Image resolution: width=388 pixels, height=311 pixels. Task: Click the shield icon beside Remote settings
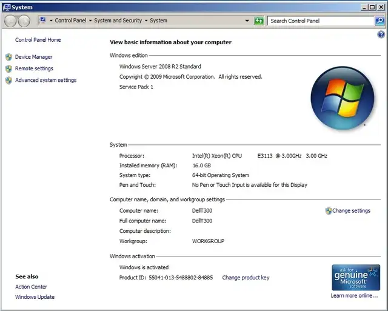(x=8, y=69)
